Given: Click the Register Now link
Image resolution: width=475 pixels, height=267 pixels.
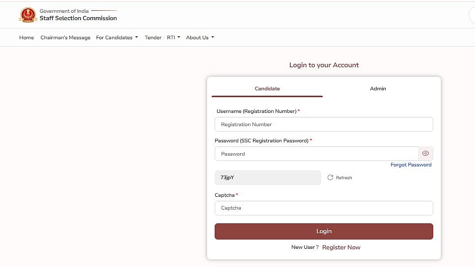Looking at the screenshot, I should point(341,247).
